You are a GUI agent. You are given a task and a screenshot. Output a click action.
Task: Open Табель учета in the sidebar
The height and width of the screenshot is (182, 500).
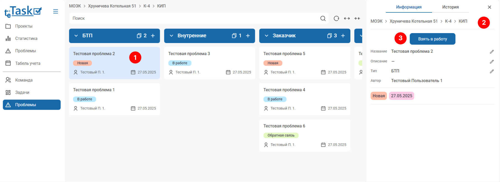click(x=28, y=63)
